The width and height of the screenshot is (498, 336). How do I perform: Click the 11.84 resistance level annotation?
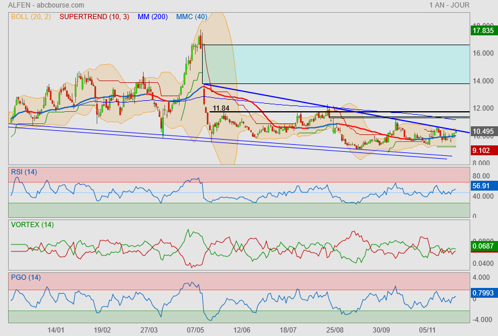coord(221,108)
